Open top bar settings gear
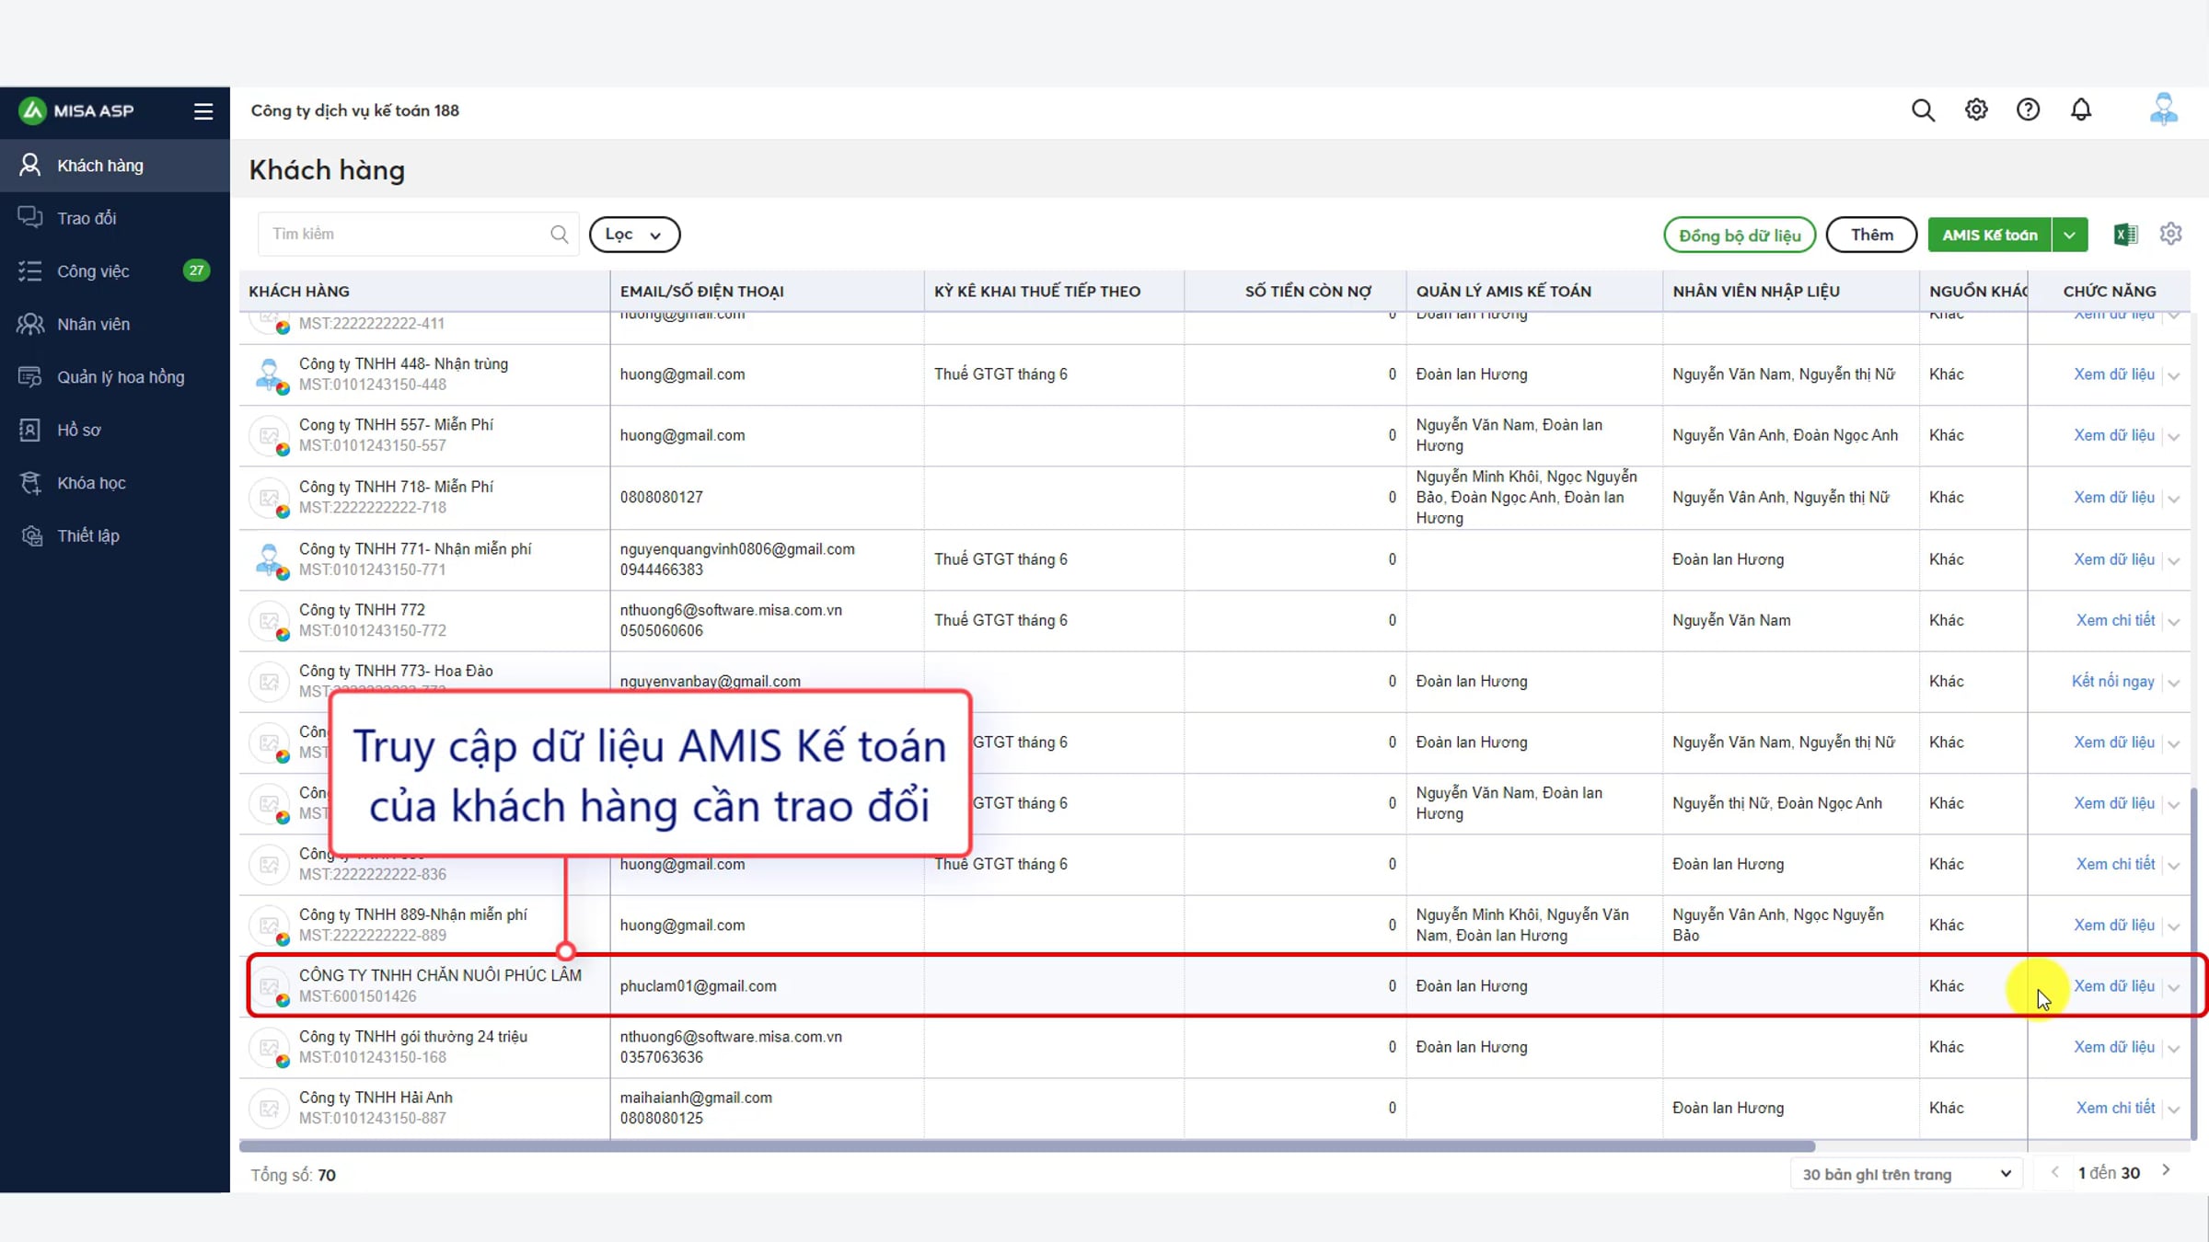This screenshot has height=1242, width=2209. click(x=1976, y=110)
